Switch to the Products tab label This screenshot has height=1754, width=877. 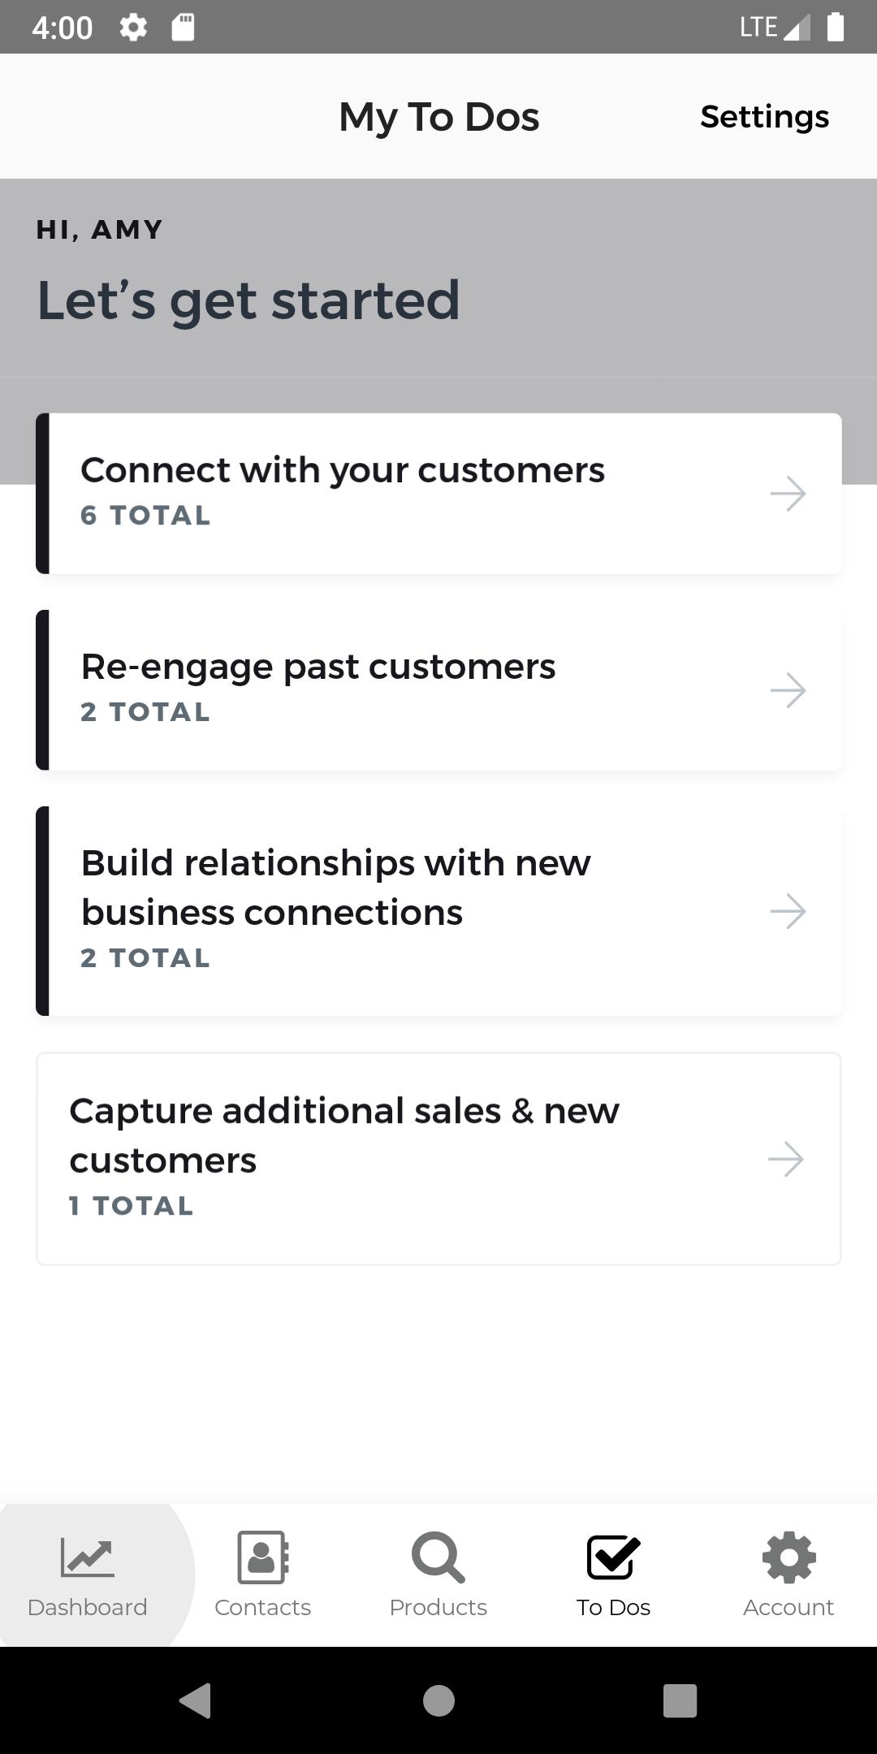pos(438,1608)
